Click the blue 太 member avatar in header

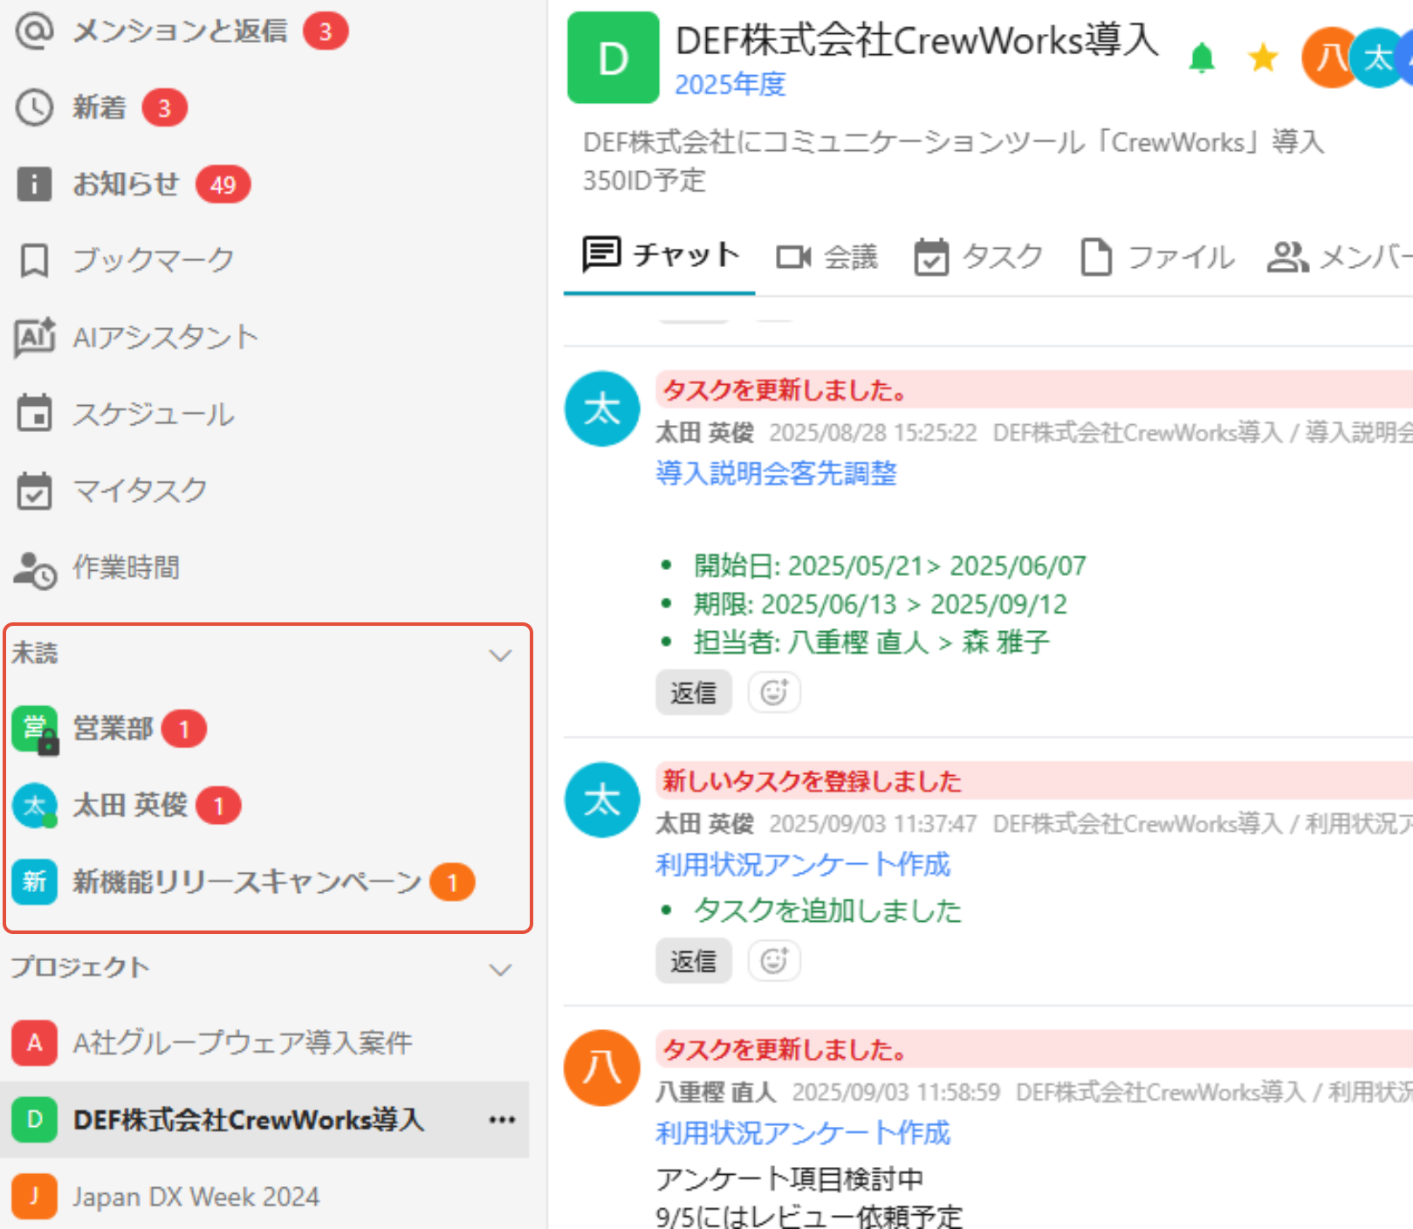coord(1378,58)
